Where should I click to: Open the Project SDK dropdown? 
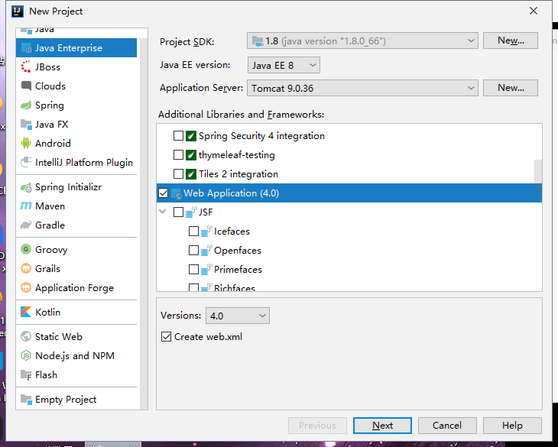pyautogui.click(x=362, y=41)
